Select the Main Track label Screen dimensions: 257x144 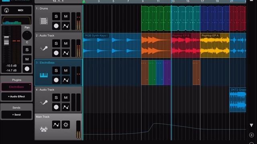tap(43, 117)
